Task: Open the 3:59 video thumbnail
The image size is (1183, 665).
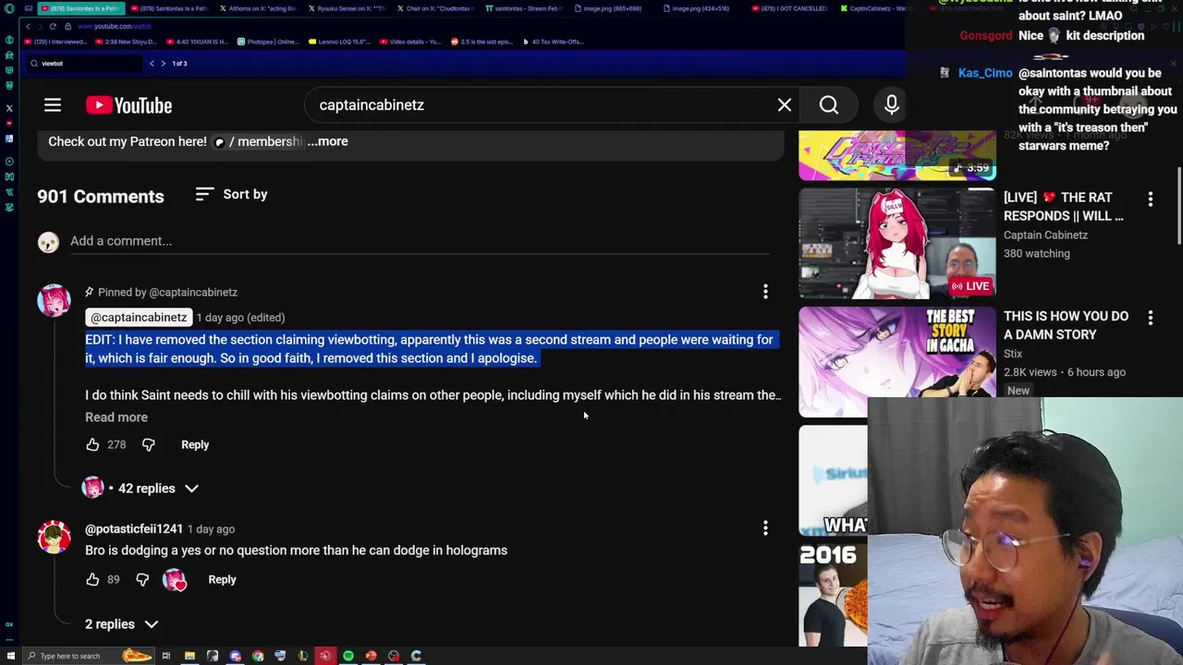Action: (x=896, y=155)
